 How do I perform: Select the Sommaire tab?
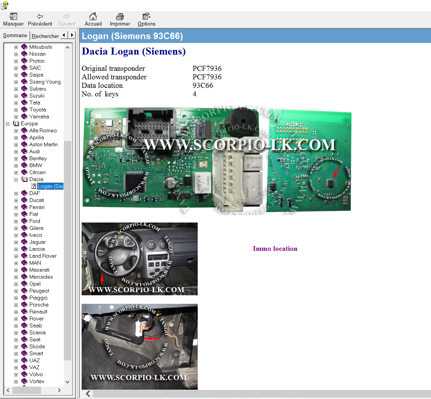click(x=15, y=36)
